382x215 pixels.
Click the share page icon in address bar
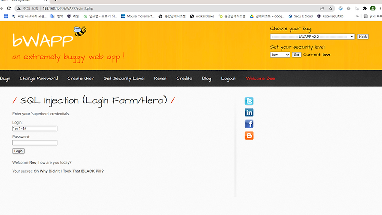tap(322, 8)
